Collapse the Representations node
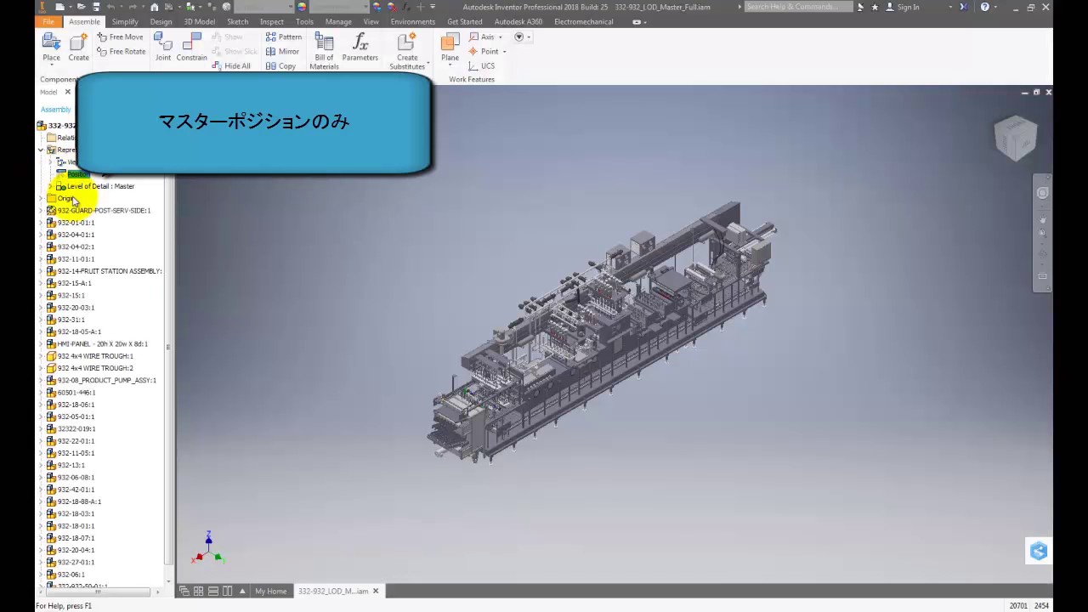This screenshot has height=612, width=1088. [41, 150]
